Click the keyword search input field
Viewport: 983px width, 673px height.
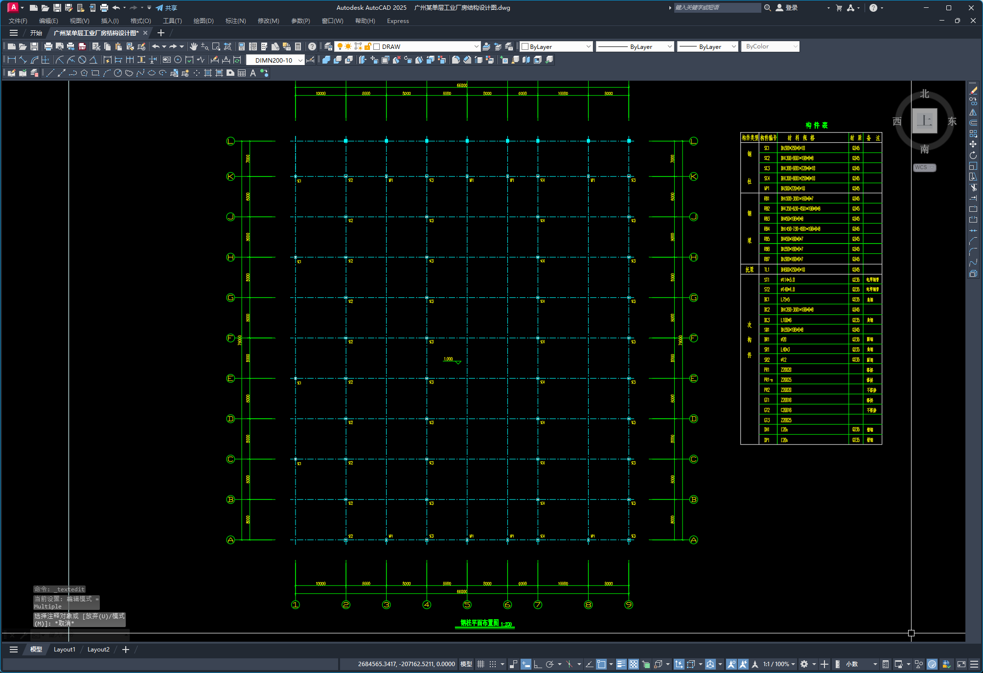coord(716,8)
